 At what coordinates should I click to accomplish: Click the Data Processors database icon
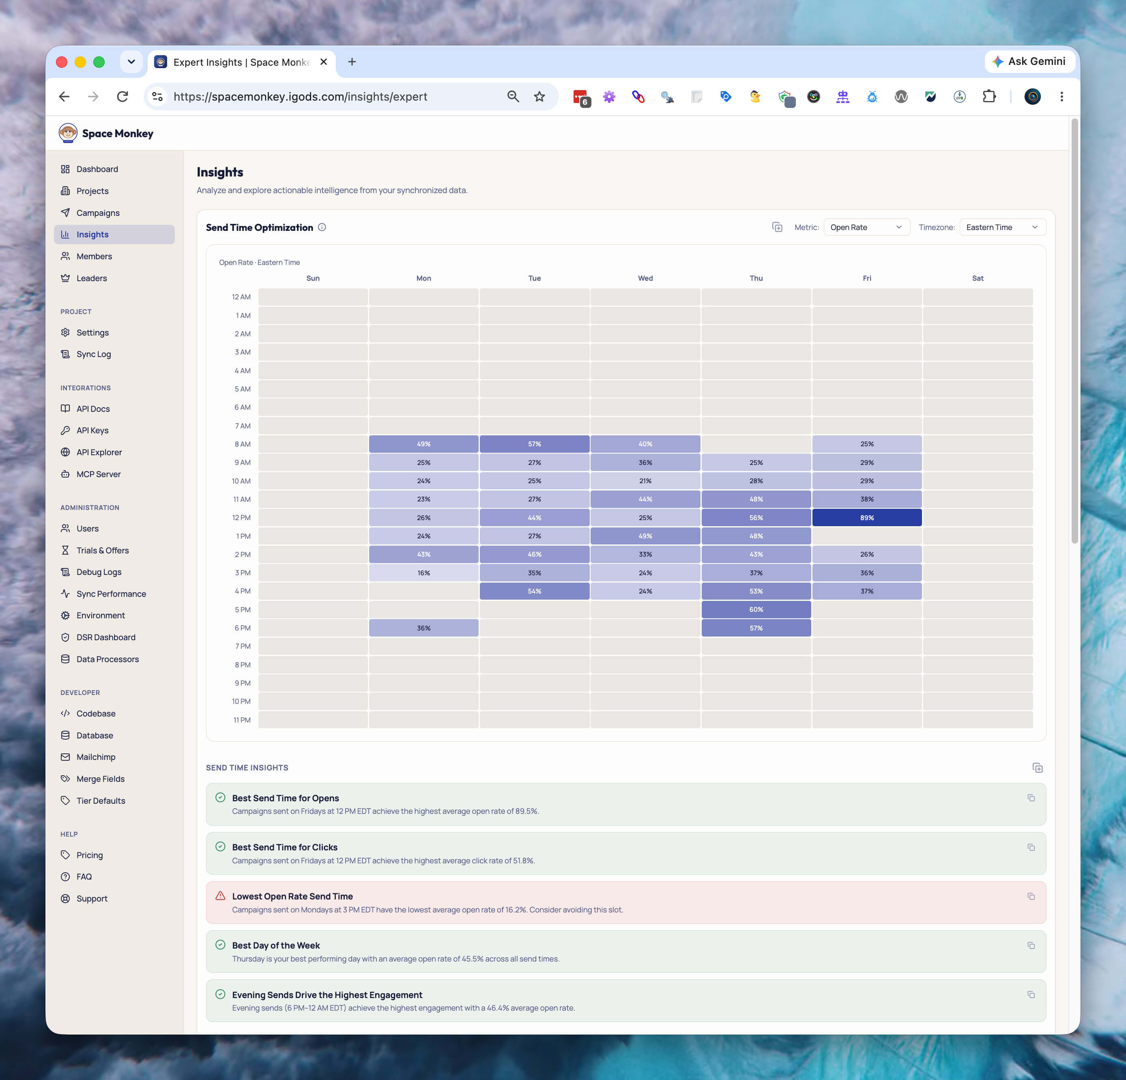[65, 659]
